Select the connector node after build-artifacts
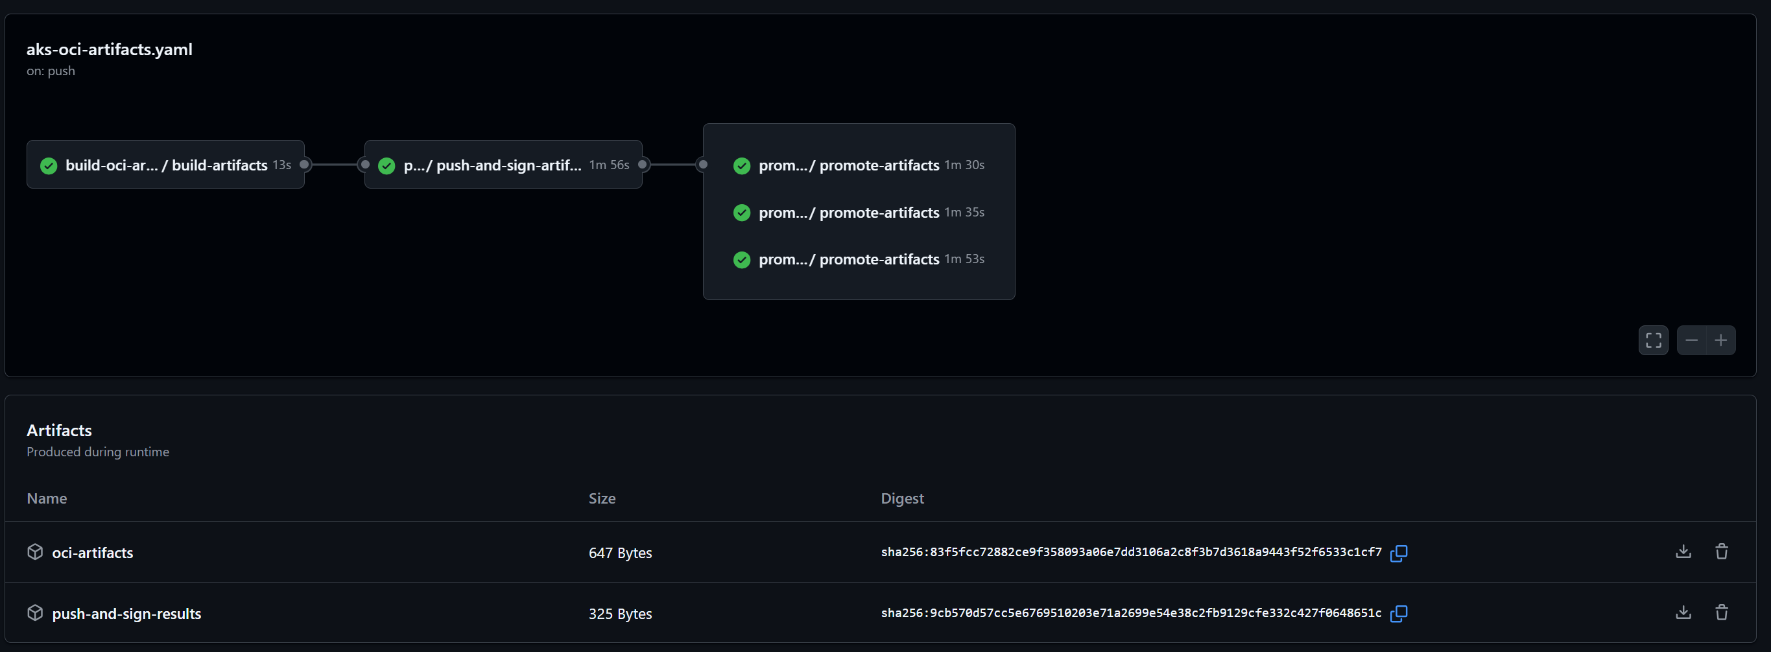1771x652 pixels. pyautogui.click(x=305, y=165)
